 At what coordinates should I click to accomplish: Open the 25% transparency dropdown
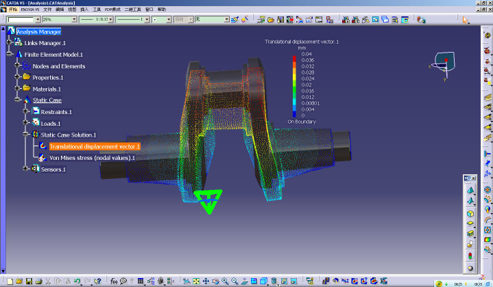(74, 19)
